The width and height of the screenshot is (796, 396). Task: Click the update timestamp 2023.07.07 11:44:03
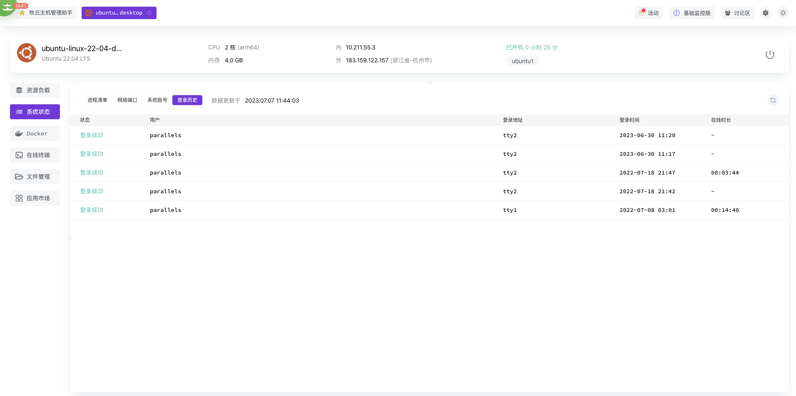[272, 101]
